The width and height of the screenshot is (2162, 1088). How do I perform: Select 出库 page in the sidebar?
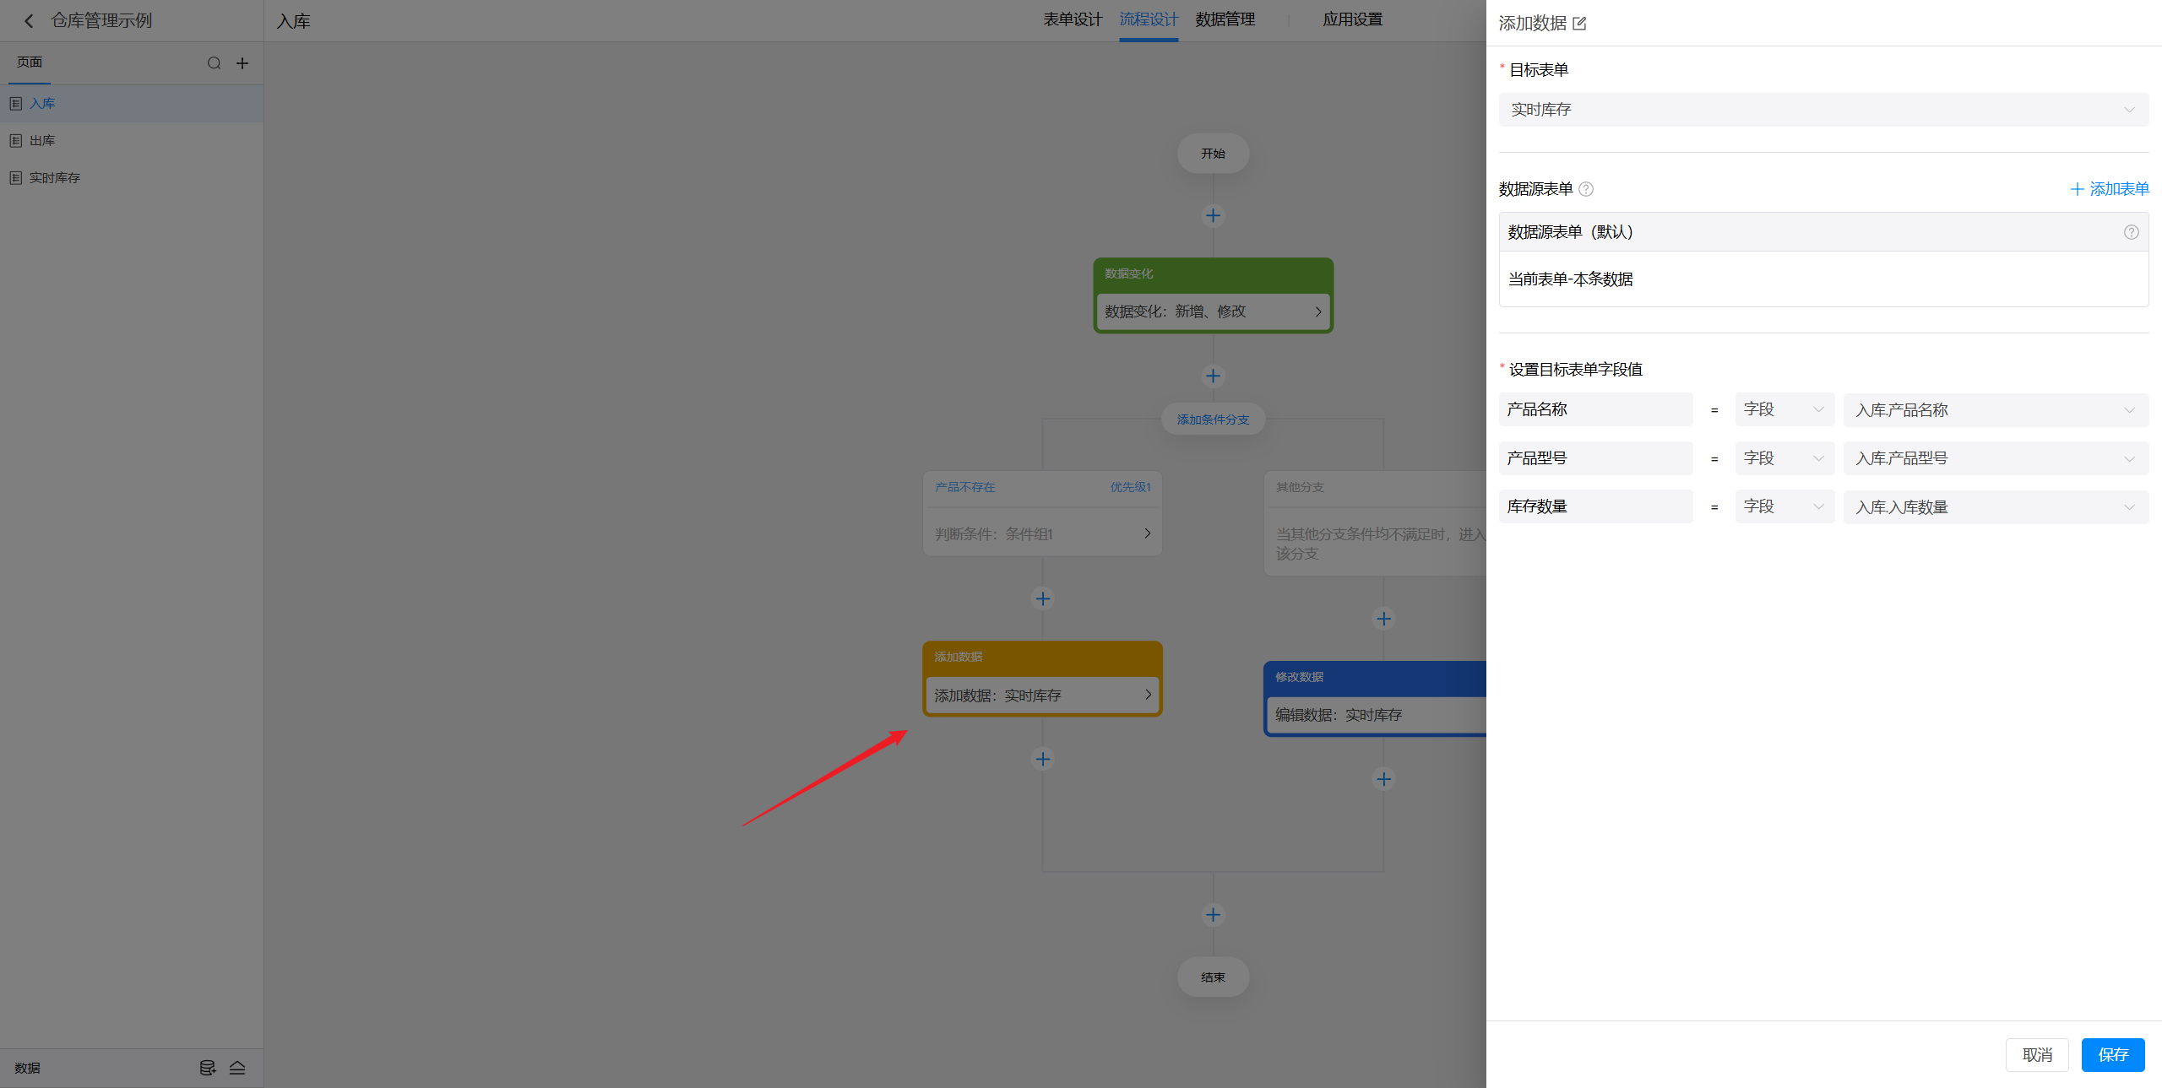42,141
